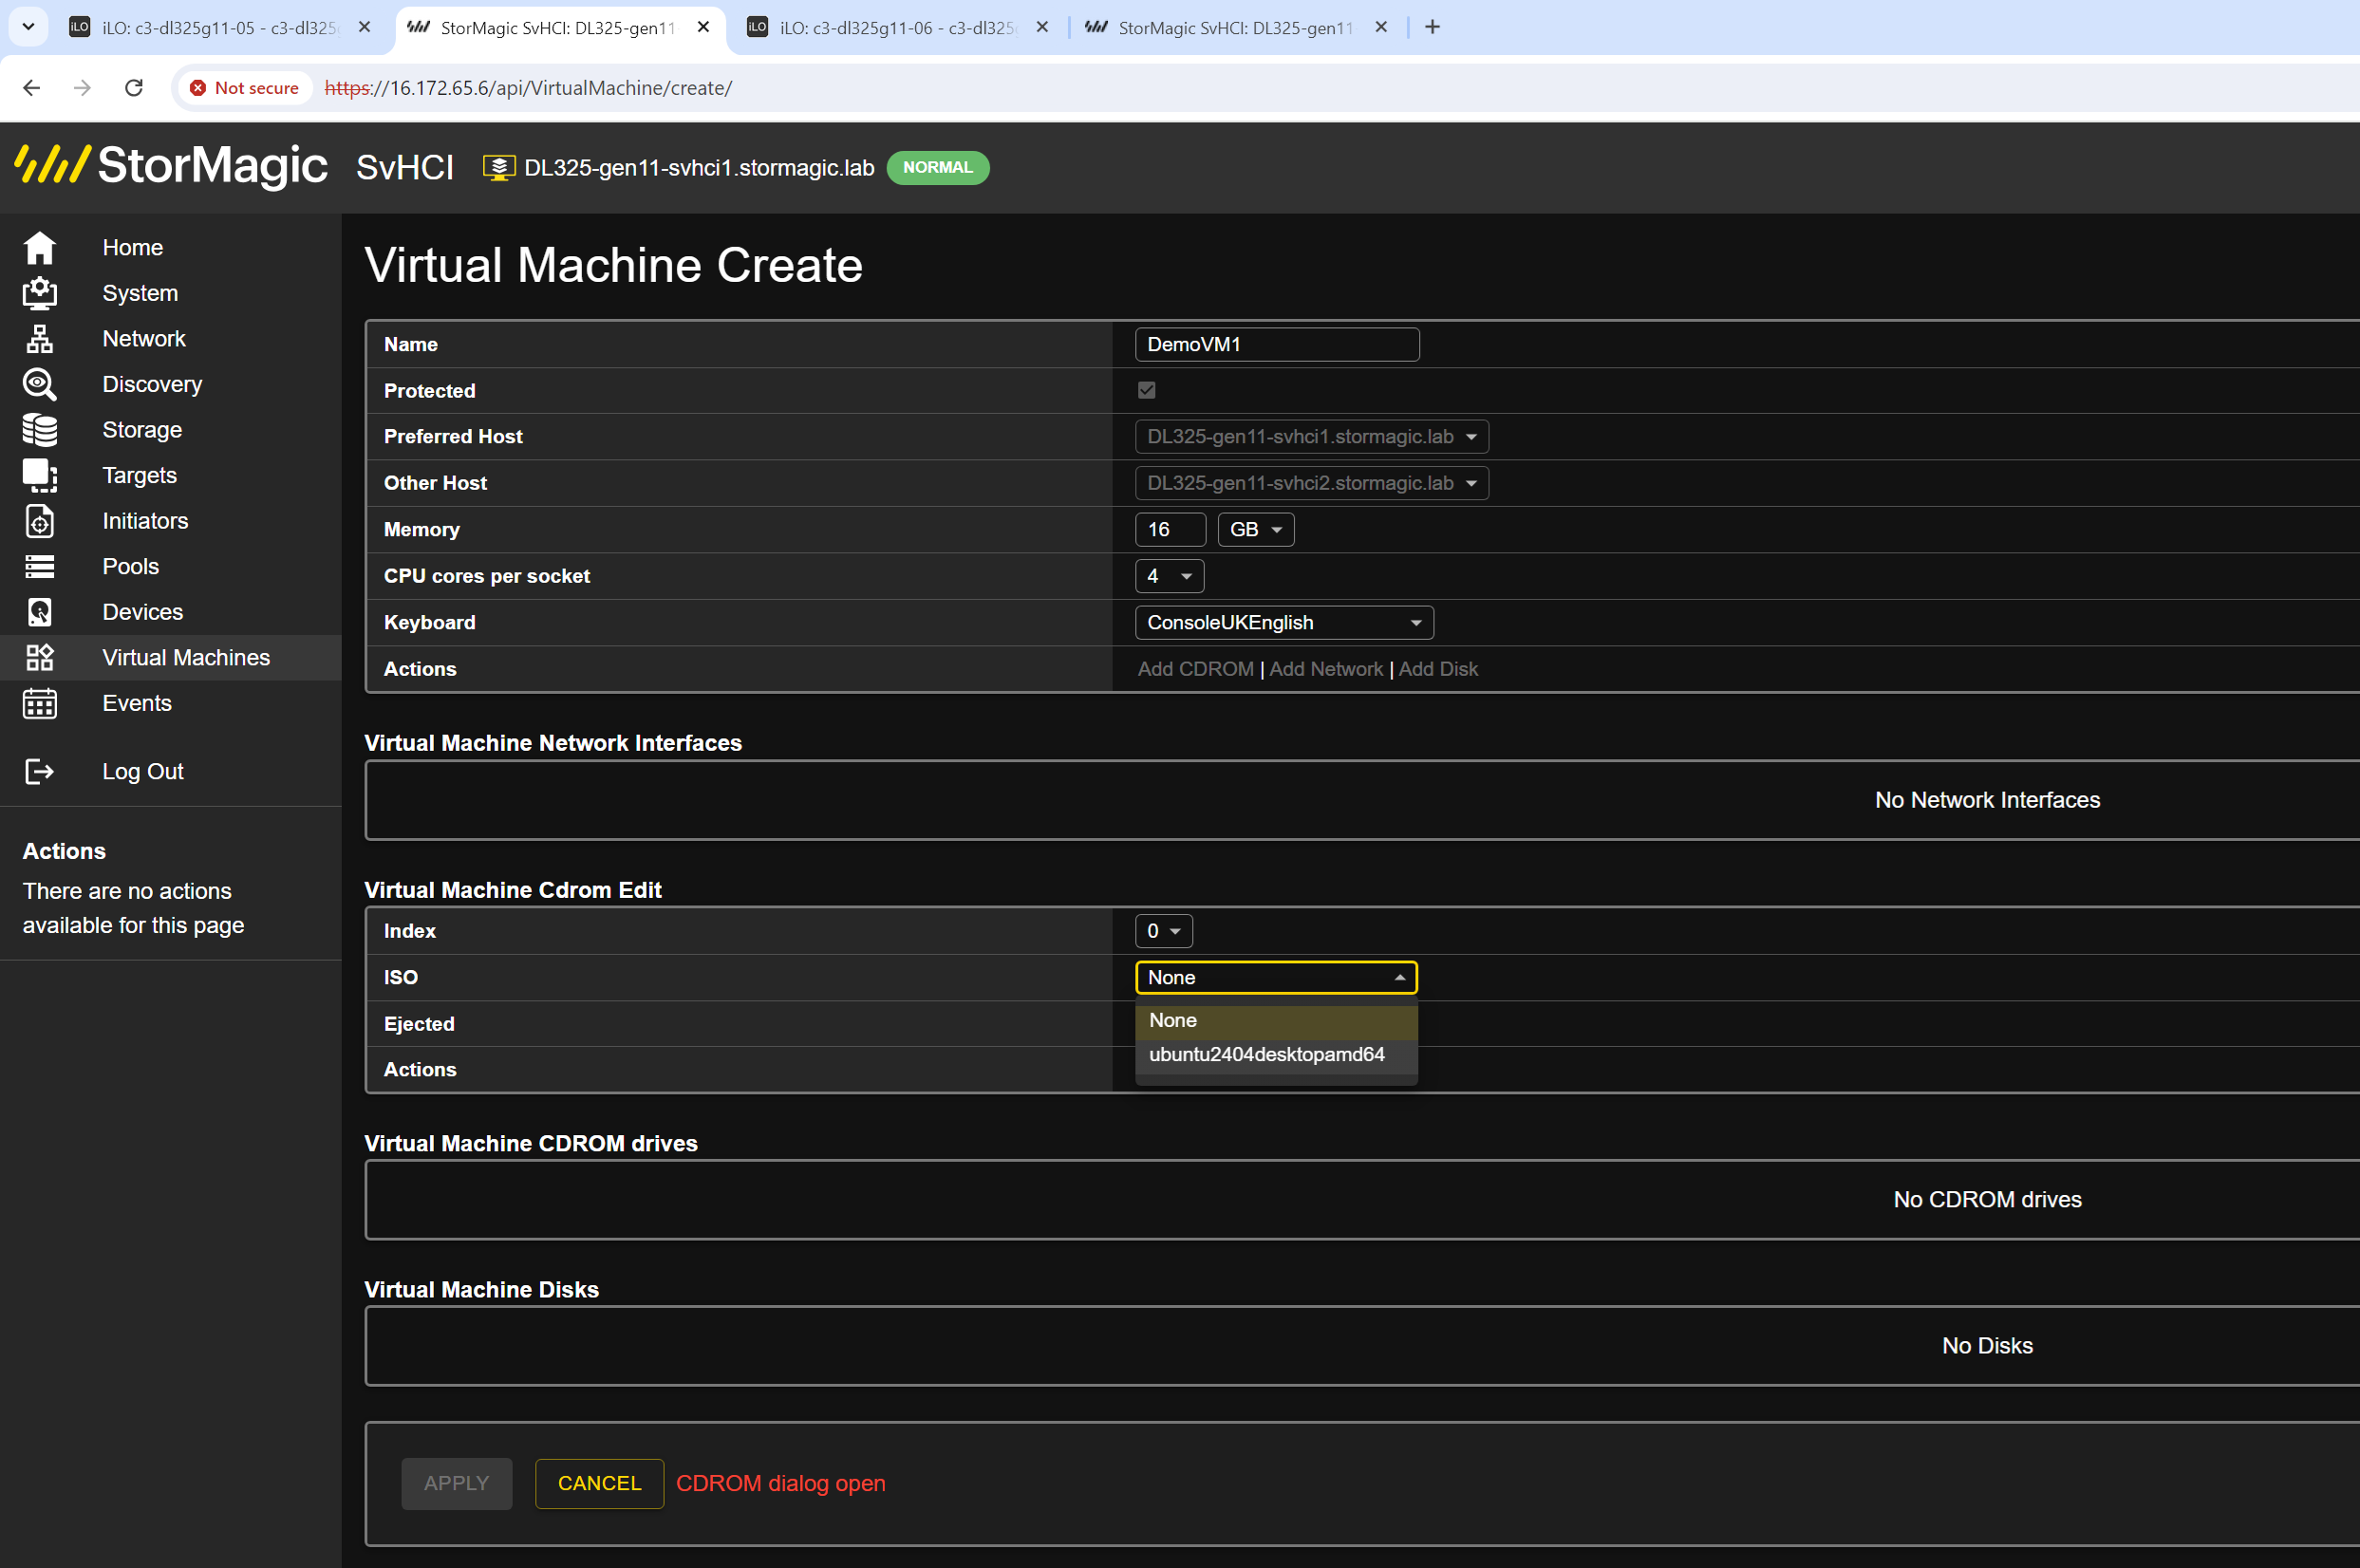
Task: Click the Targets icon in sidebar
Action: [40, 475]
